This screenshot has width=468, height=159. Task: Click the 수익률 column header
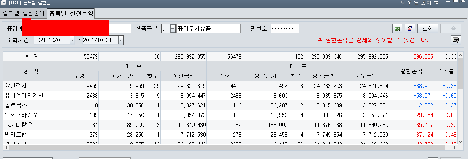(x=446, y=71)
